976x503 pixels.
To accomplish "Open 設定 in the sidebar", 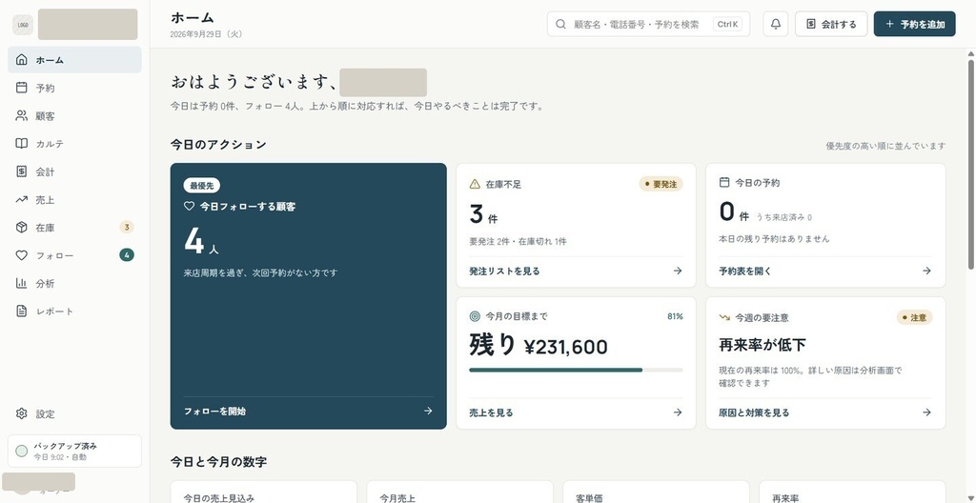I will 74,414.
